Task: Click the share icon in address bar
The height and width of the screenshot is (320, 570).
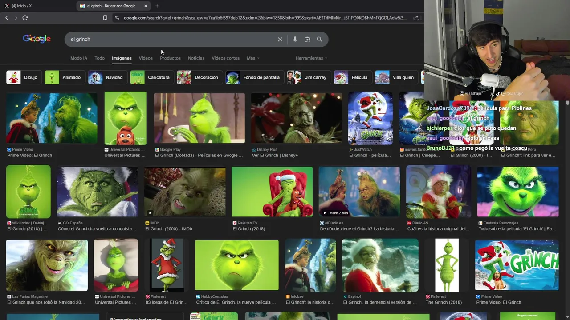Action: coord(416,18)
